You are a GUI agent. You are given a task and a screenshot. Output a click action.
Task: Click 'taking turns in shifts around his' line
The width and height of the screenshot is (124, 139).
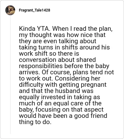[64, 47]
